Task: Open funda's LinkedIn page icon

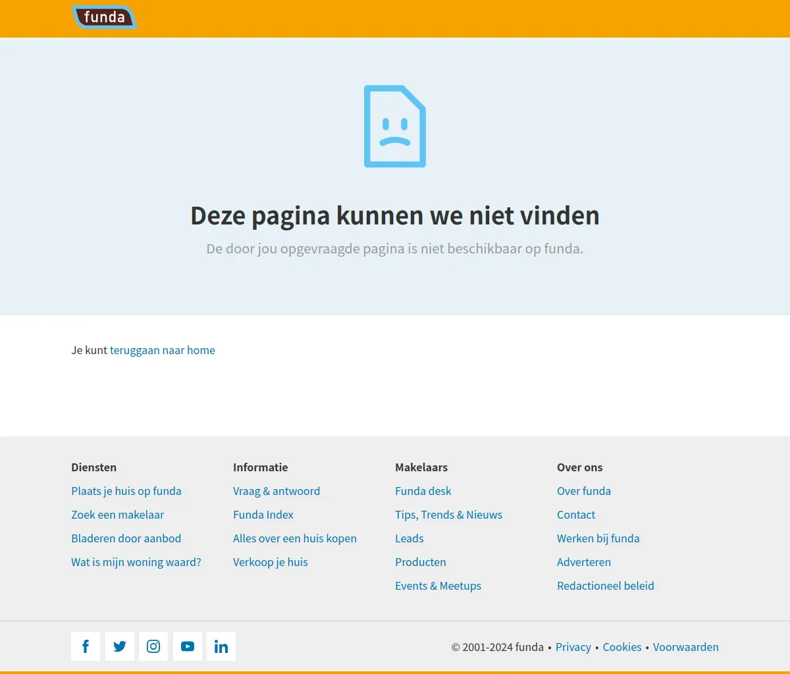Action: coord(221,646)
